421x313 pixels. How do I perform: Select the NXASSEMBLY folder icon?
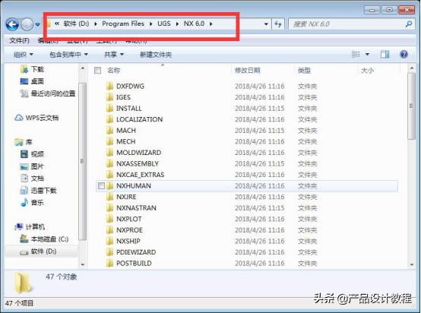click(x=109, y=163)
